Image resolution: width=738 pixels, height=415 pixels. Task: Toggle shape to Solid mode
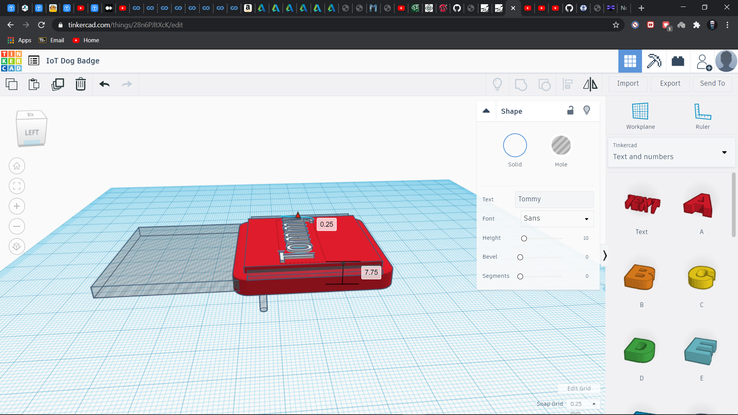pyautogui.click(x=515, y=145)
